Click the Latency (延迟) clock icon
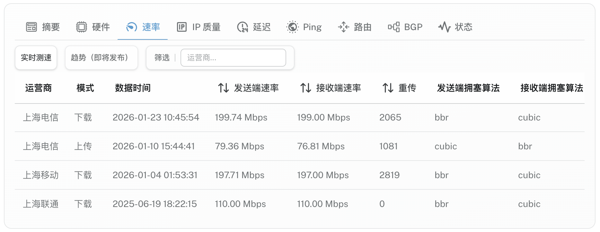Viewport: 600px width, 232px height. point(243,27)
